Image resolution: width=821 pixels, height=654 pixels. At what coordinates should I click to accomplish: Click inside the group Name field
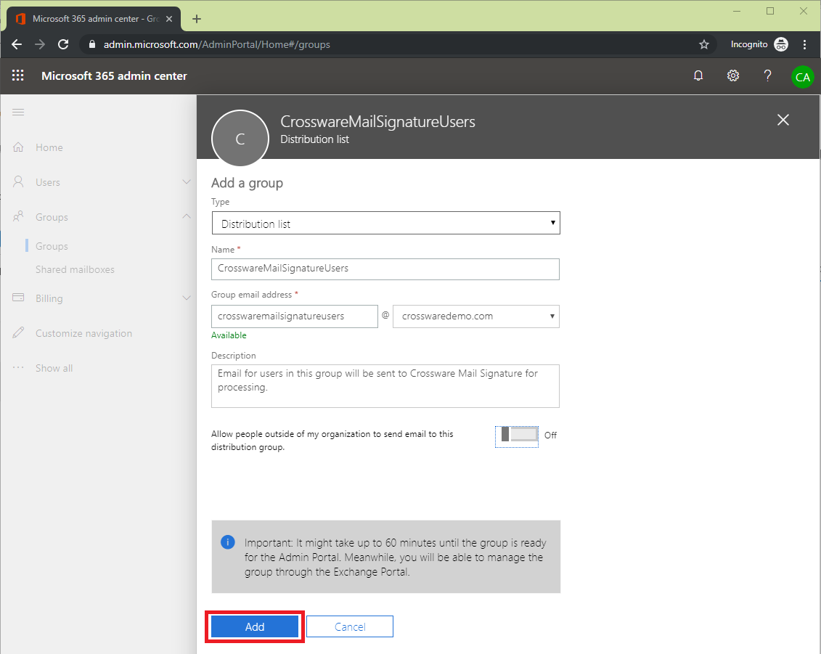tap(385, 269)
